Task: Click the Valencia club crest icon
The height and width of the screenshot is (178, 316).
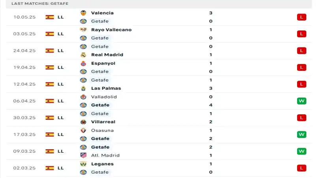Action: (83, 13)
